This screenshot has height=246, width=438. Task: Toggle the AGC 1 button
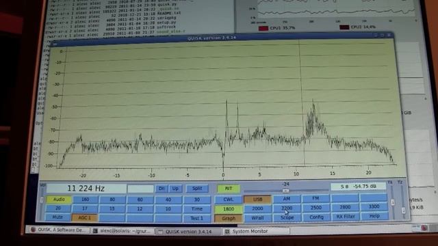pos(84,217)
